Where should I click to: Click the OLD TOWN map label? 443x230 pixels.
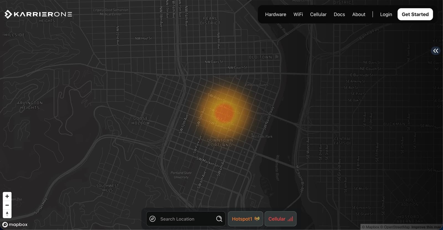click(x=260, y=57)
